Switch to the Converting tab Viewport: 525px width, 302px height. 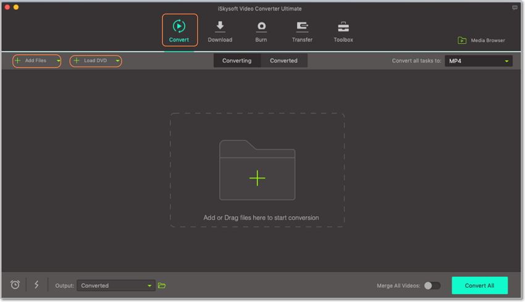[x=237, y=61]
